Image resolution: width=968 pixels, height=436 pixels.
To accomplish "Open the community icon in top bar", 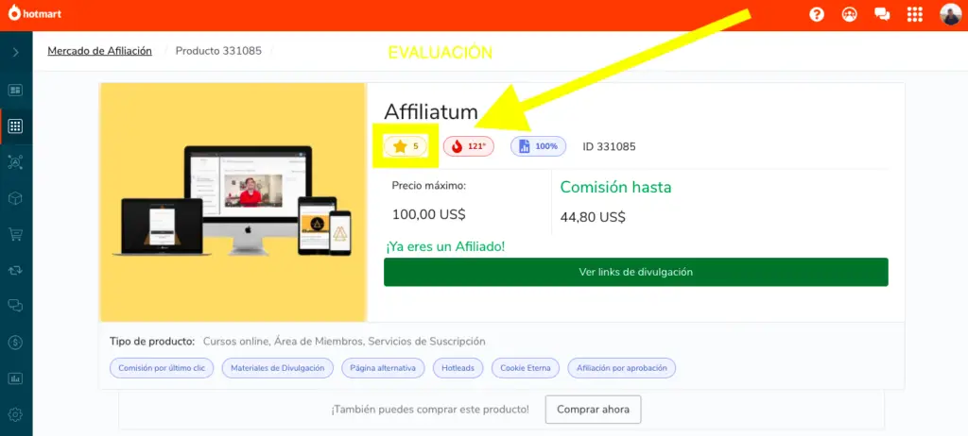I will coord(850,15).
